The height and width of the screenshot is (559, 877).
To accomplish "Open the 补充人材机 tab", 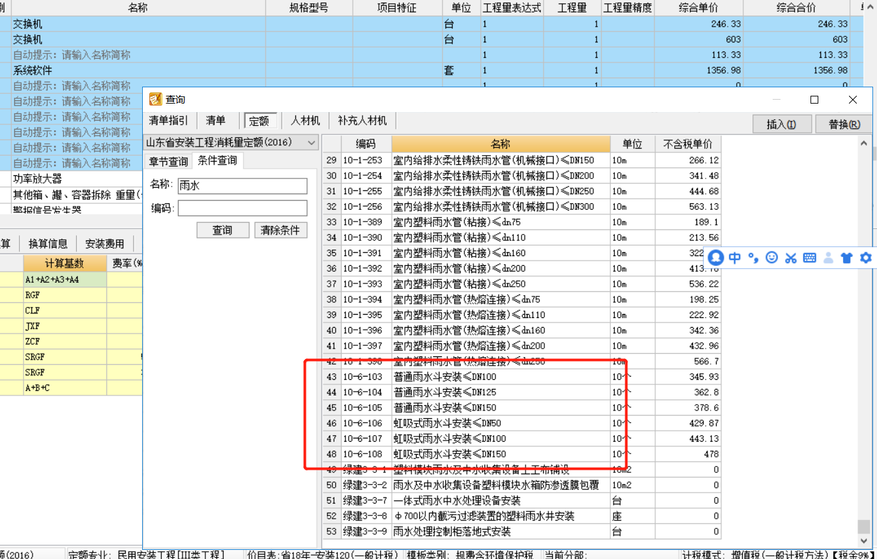I will [x=362, y=121].
